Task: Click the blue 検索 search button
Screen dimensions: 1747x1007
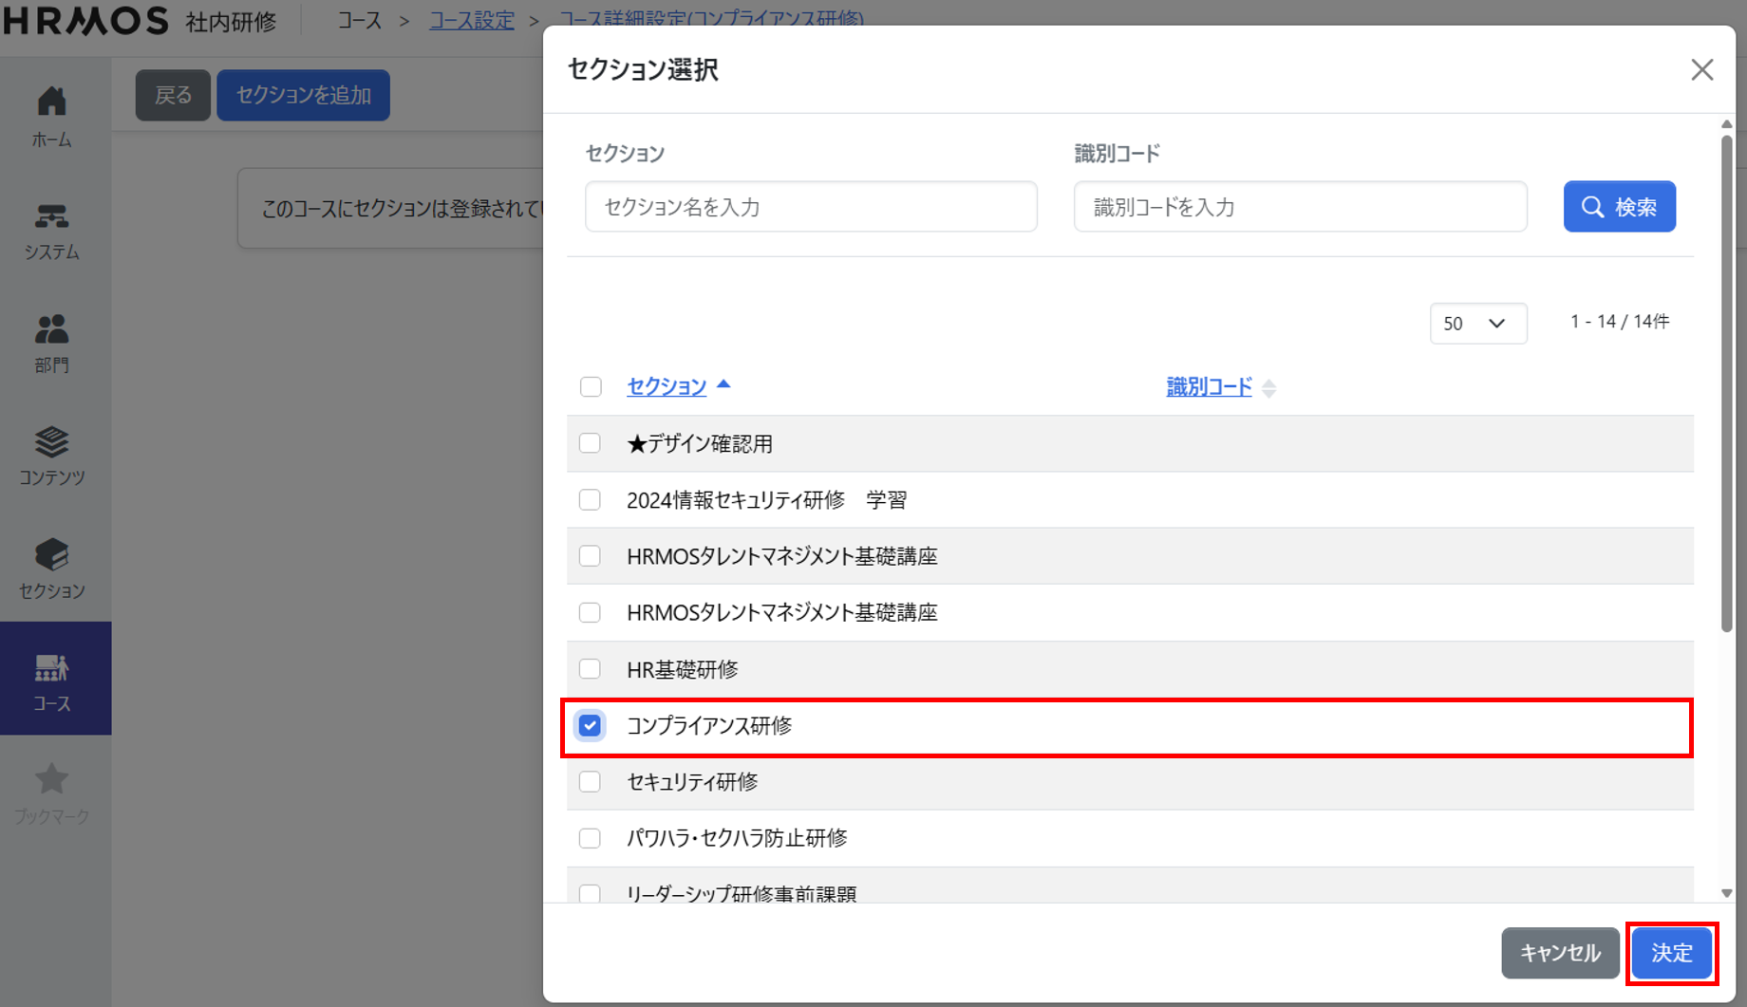Action: tap(1619, 207)
